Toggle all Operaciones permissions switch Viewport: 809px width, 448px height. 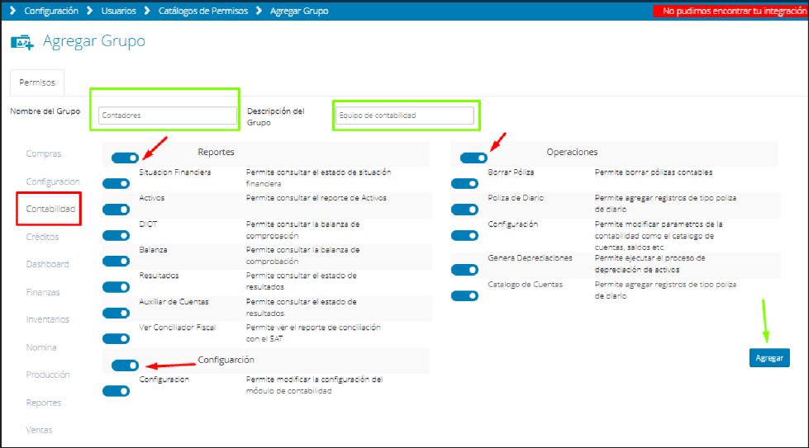pyautogui.click(x=474, y=158)
